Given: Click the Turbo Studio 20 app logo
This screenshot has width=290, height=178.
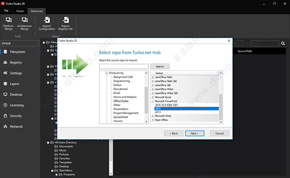Looking at the screenshot, I should pyautogui.click(x=3, y=3).
